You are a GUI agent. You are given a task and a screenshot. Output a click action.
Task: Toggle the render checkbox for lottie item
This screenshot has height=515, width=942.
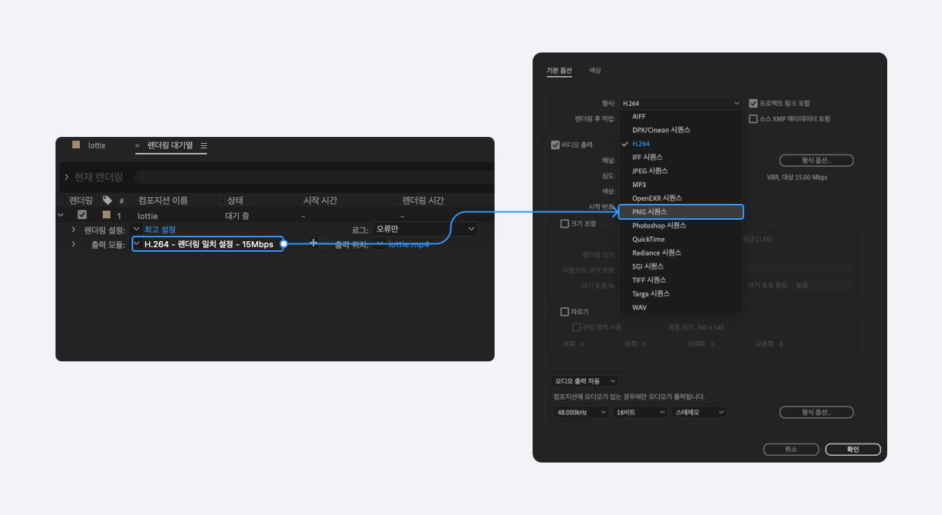click(x=82, y=215)
